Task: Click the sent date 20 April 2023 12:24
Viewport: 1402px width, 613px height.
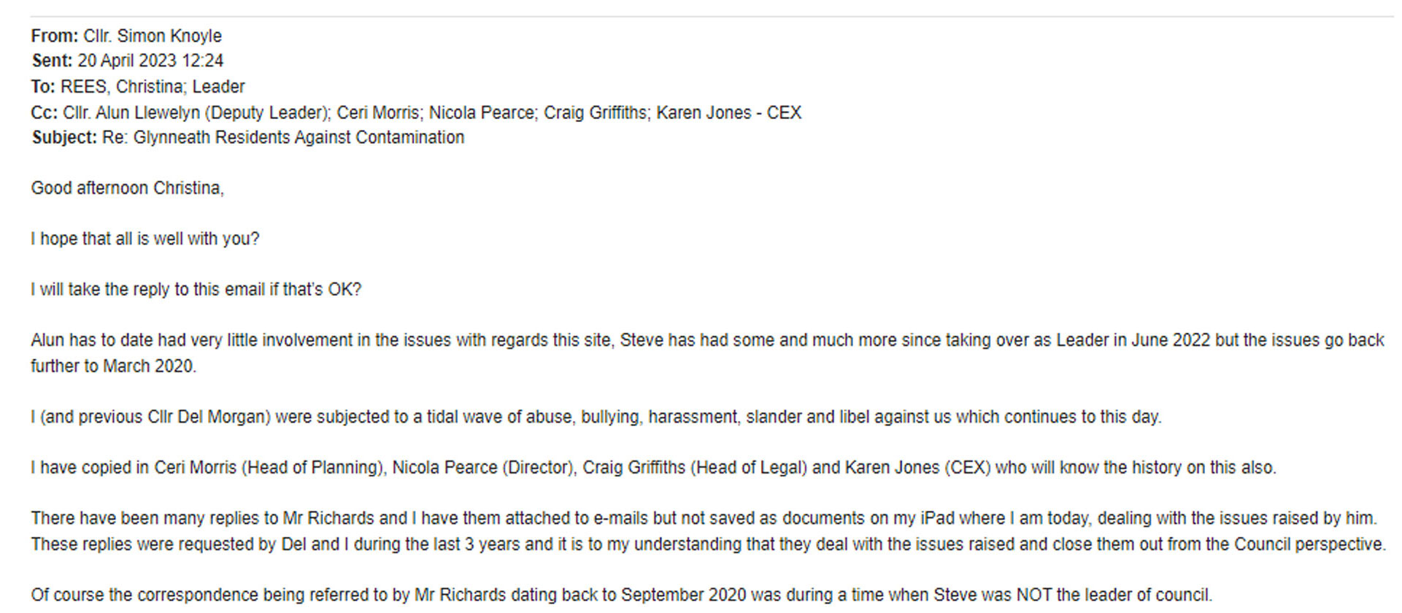Action: [x=150, y=61]
